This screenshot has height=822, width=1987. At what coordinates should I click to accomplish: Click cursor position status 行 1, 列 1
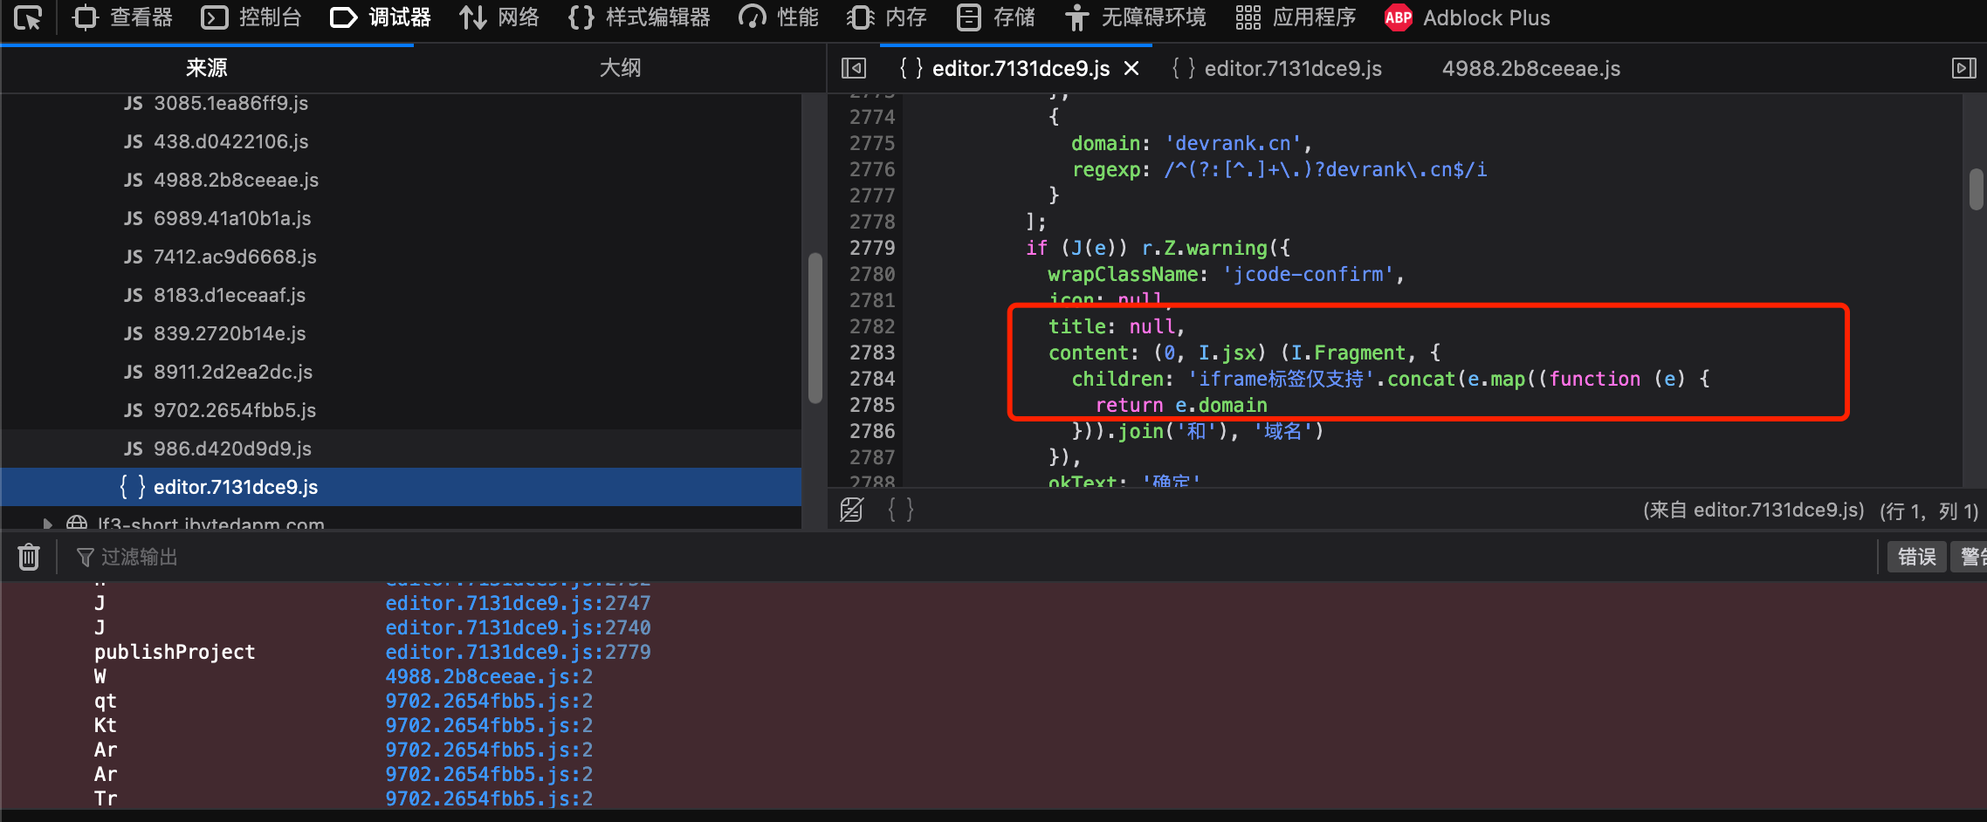tap(1929, 510)
